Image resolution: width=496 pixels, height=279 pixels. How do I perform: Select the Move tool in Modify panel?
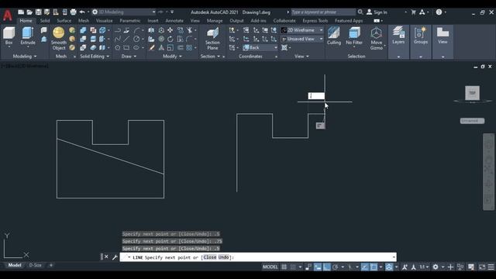coord(170,30)
